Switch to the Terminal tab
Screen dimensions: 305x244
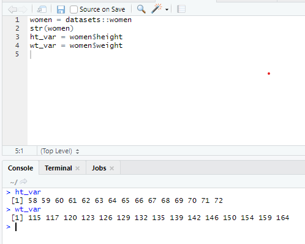pyautogui.click(x=58, y=168)
